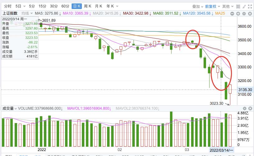The width and height of the screenshot is (254, 156).
Task: Click the 03 month marker on time axis
Action: 187,150
